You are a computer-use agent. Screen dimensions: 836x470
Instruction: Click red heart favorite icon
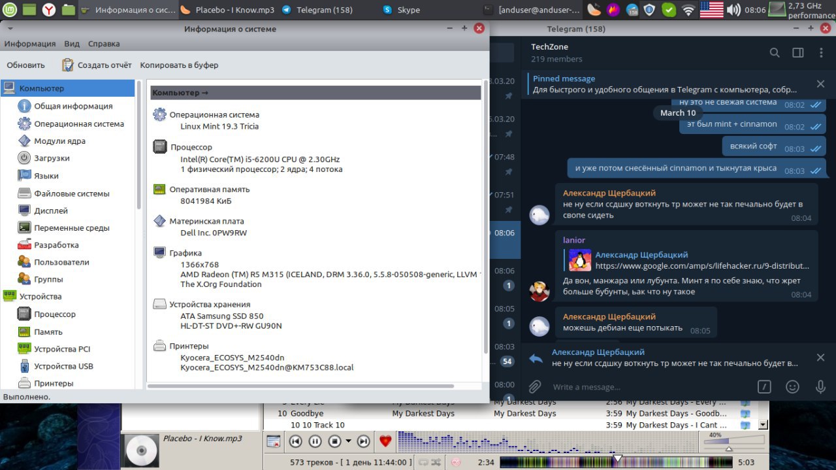coord(385,441)
